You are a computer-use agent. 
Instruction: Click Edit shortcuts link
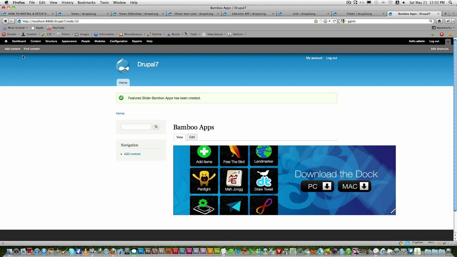pos(440,49)
